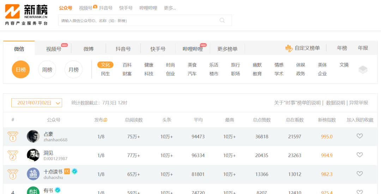
Task: Select the 美食 category
Action: click(192, 65)
